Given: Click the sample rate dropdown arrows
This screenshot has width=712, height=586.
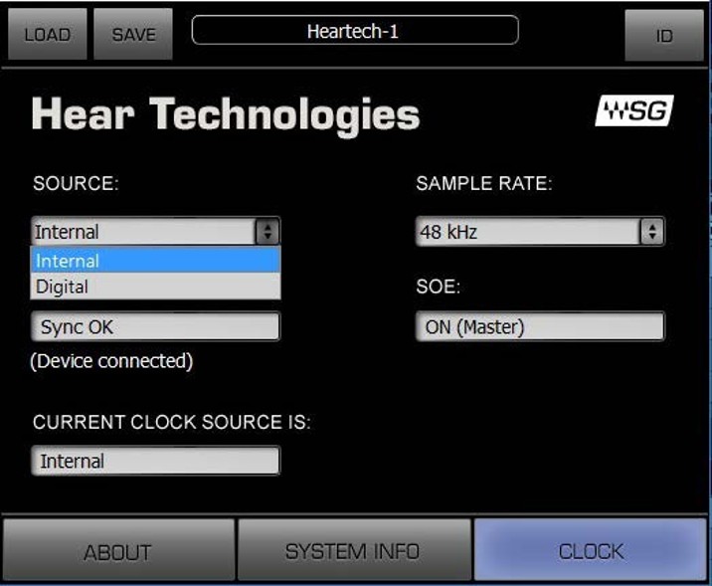Looking at the screenshot, I should point(652,232).
